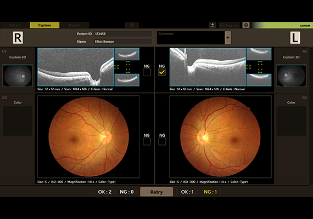Click the upper yellow scan-position icon, right eye
The image size is (313, 219).
(128, 64)
